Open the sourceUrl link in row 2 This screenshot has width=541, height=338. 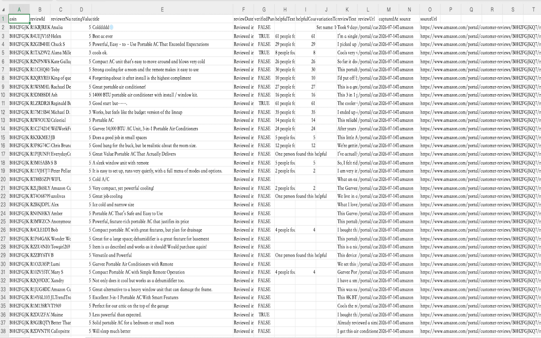(x=480, y=27)
